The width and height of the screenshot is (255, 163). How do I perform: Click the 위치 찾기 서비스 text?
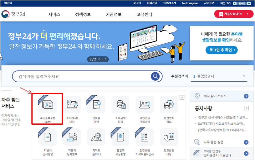click(x=215, y=96)
